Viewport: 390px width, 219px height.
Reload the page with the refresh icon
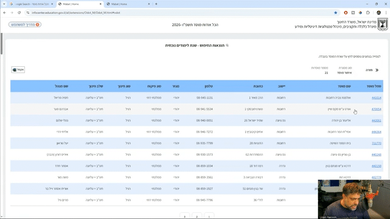[19, 13]
